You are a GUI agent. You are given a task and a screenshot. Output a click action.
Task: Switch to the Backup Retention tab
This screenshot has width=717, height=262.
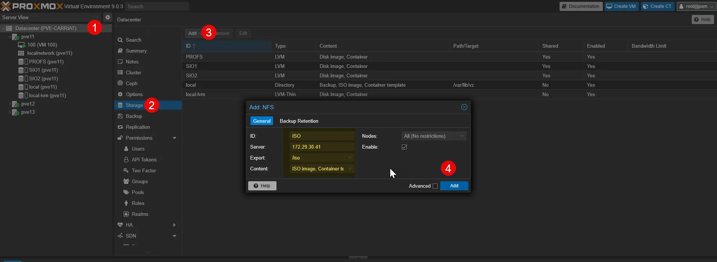click(x=299, y=121)
